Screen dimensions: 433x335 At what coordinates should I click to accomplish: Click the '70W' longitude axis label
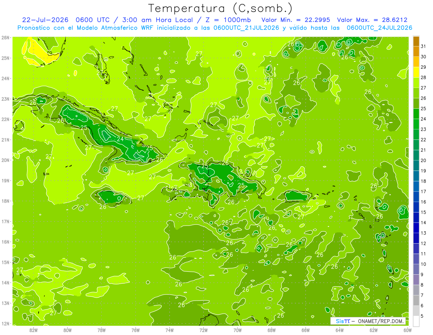(237, 330)
